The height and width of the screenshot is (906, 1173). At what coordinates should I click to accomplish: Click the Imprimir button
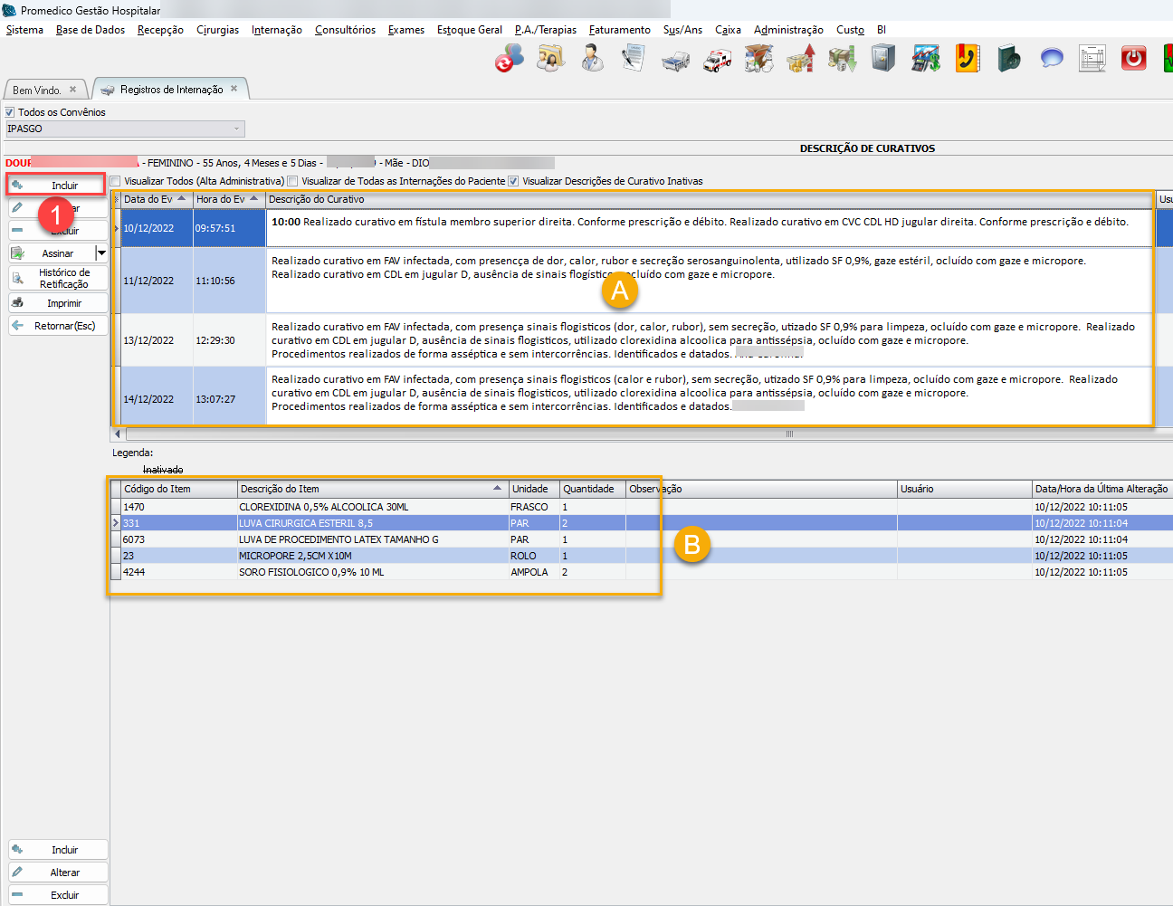(x=58, y=303)
